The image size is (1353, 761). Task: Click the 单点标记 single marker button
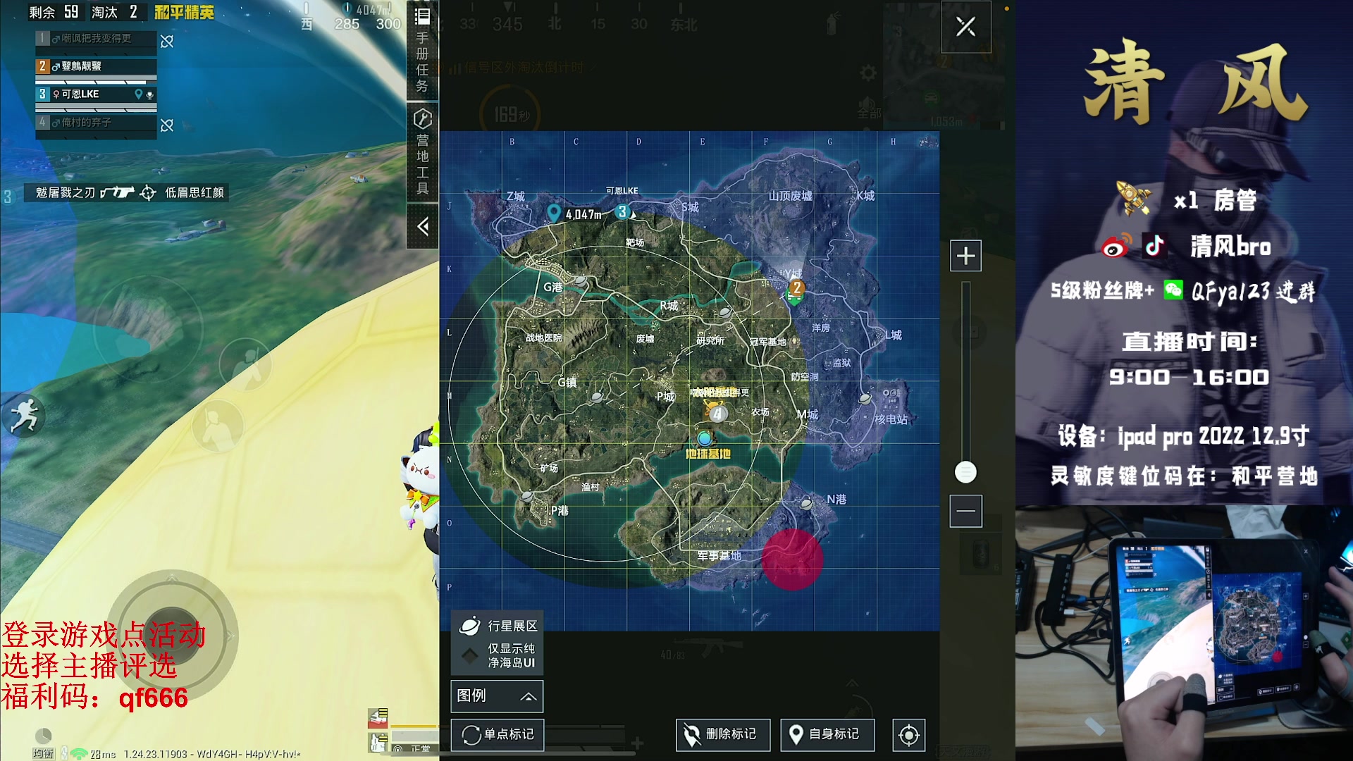pyautogui.click(x=498, y=735)
